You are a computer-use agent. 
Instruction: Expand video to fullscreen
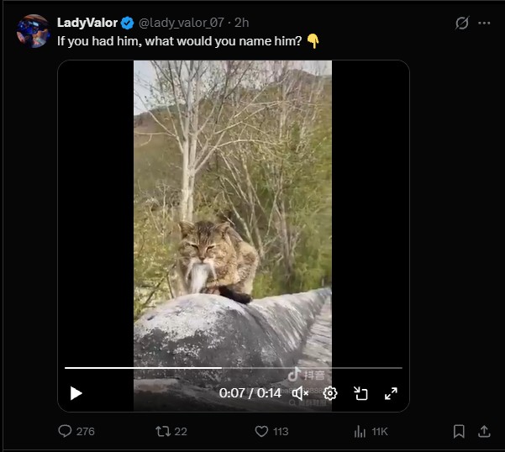tap(391, 393)
